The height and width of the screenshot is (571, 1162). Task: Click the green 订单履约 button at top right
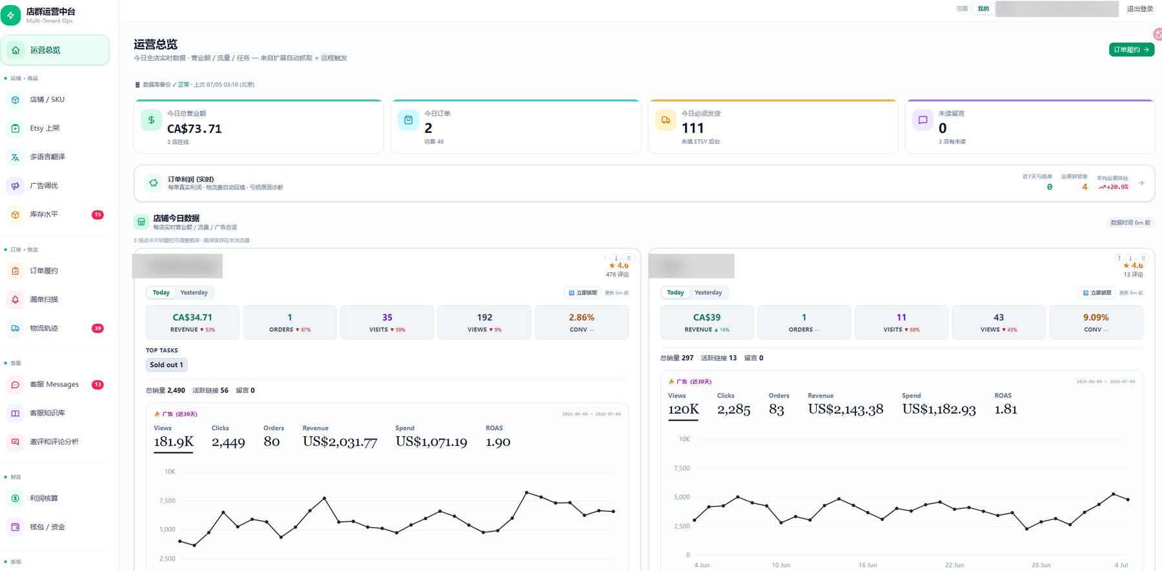click(x=1131, y=50)
